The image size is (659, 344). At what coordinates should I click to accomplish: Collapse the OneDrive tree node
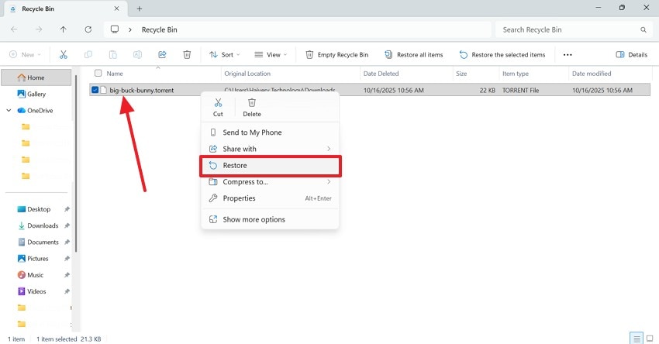9,111
